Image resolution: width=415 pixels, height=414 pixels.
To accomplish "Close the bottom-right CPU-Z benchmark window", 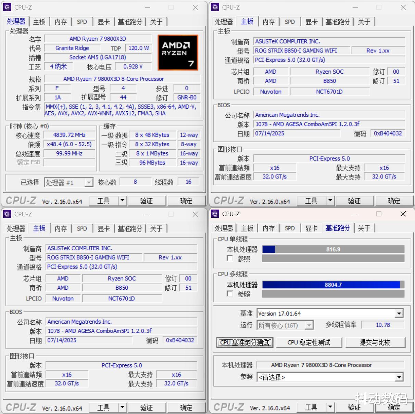I will [x=403, y=214].
